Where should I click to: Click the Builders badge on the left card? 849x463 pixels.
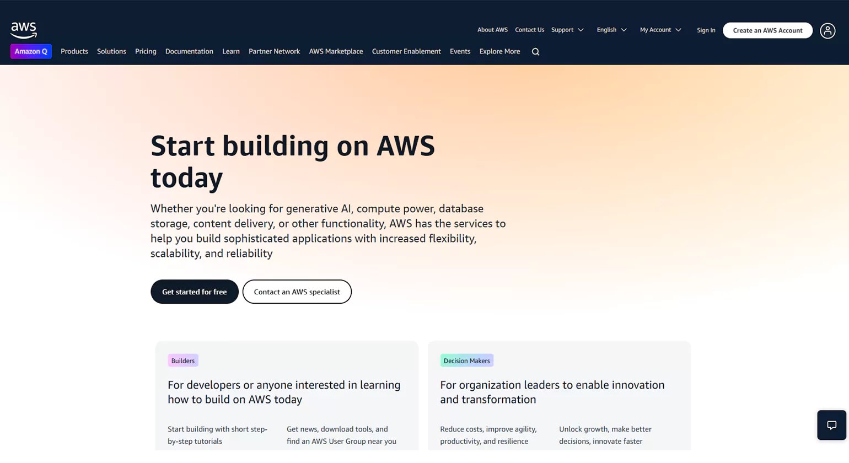[x=182, y=360]
